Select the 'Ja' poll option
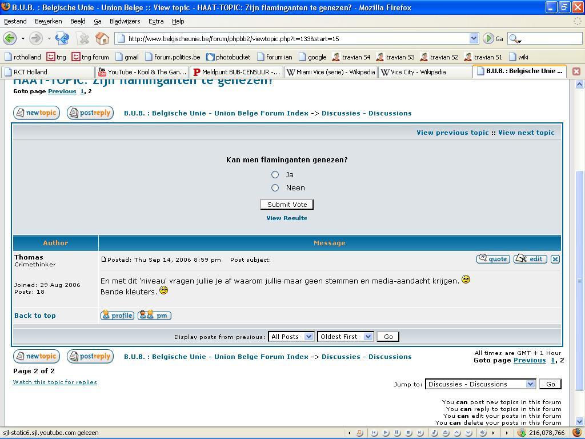Image resolution: width=585 pixels, height=439 pixels. point(275,174)
